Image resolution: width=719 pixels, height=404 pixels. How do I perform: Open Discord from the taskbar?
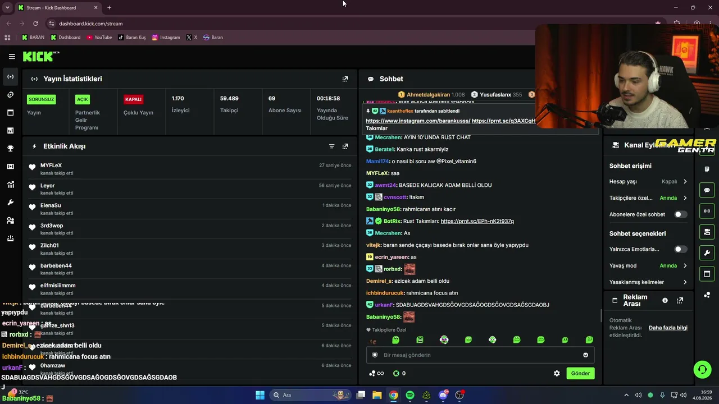[x=443, y=395]
